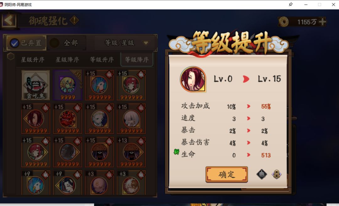Switch to 等级升序 sorting

tap(102, 60)
